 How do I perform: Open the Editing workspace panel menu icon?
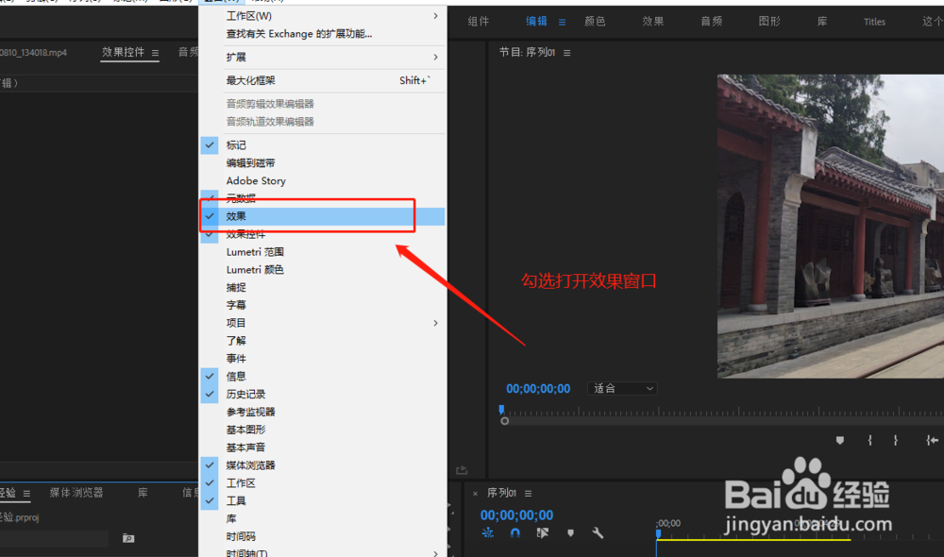(x=562, y=22)
